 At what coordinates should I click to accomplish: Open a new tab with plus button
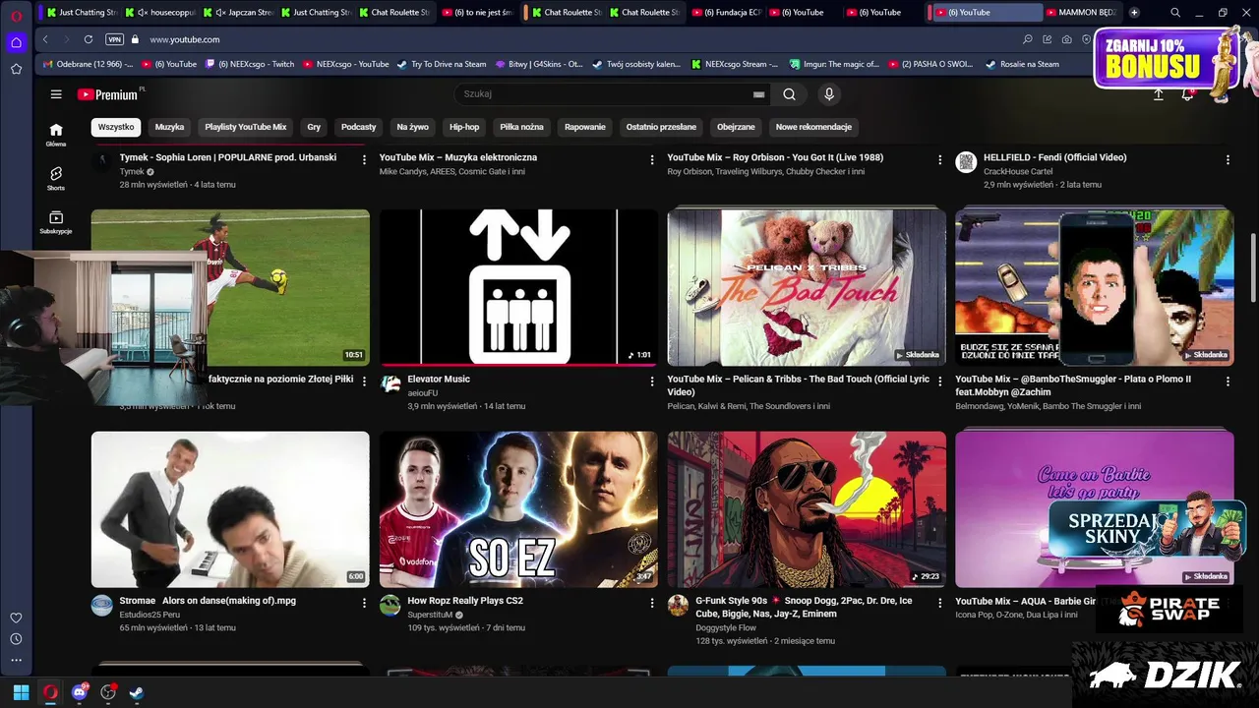[x=1134, y=13]
